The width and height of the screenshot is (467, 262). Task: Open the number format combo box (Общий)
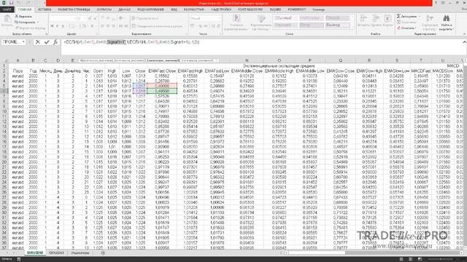coord(205,18)
